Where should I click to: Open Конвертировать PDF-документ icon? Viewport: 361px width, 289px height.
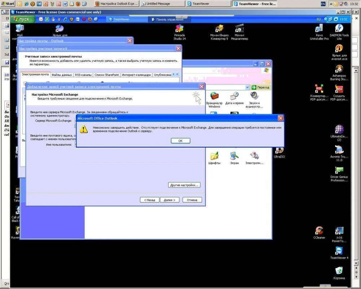point(319,92)
